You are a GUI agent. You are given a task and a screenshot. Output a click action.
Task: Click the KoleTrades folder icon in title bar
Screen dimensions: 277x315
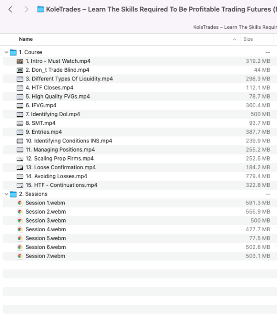41,9
